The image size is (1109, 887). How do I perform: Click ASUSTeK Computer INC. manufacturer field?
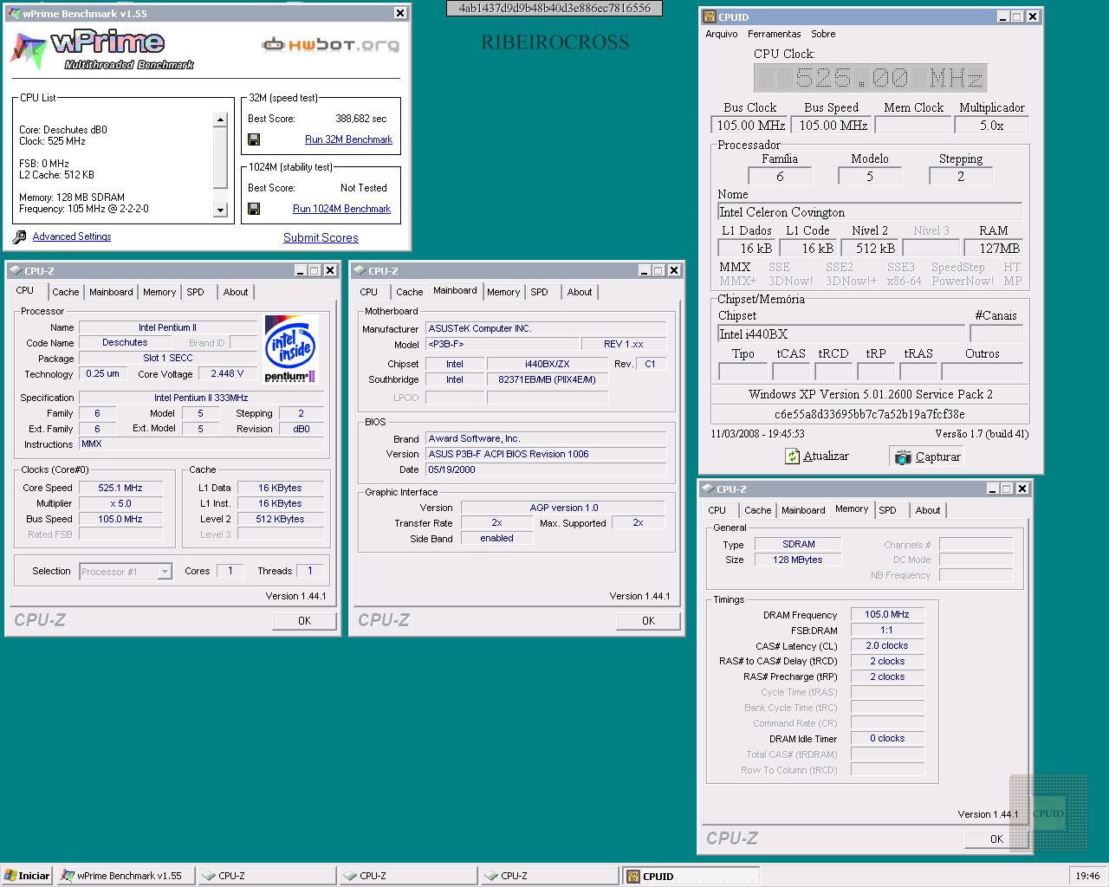(546, 328)
